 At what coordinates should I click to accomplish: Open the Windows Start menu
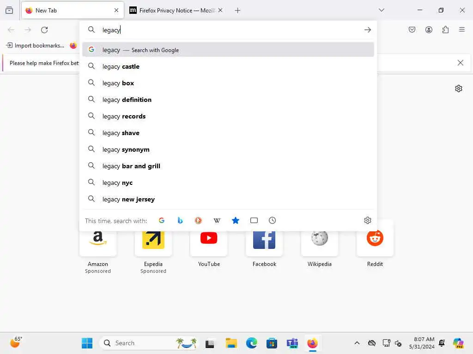(x=87, y=343)
